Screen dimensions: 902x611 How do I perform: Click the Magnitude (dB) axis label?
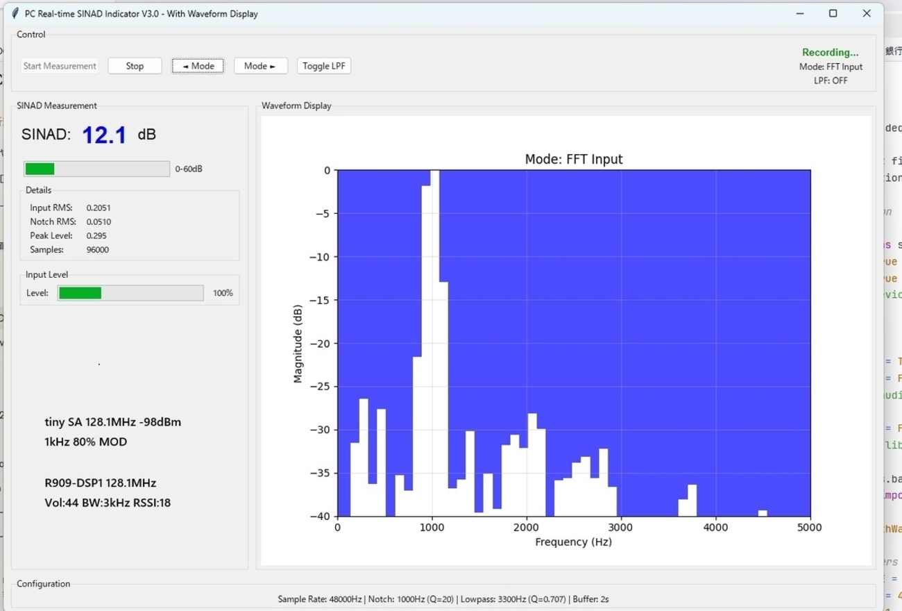[x=298, y=344]
